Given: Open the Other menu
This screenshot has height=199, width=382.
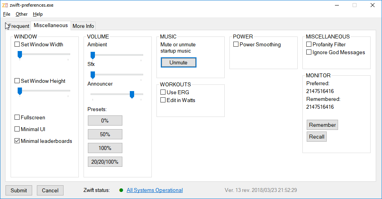Looking at the screenshot, I should pyautogui.click(x=22, y=14).
